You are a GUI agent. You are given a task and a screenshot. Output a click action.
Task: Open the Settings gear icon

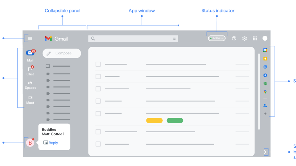(x=245, y=39)
